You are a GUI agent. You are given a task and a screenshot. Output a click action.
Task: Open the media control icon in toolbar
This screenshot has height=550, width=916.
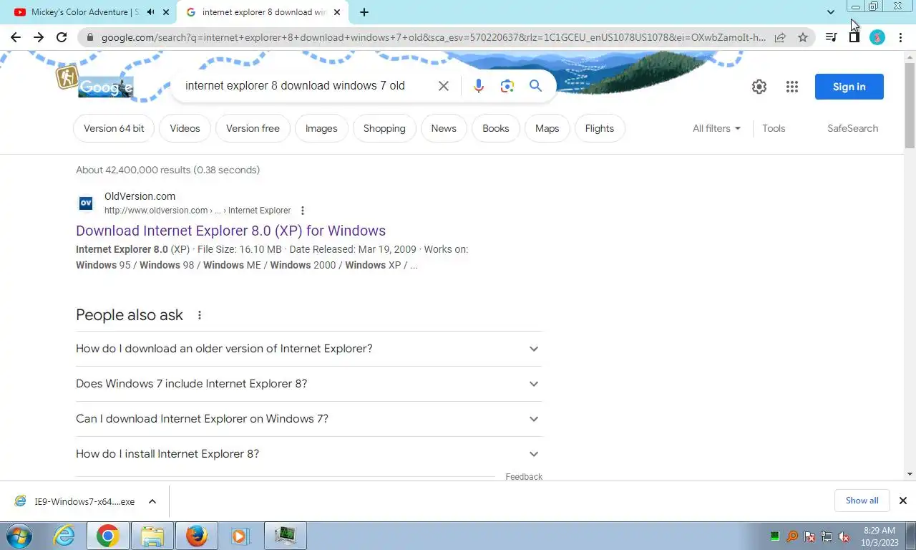pos(831,37)
